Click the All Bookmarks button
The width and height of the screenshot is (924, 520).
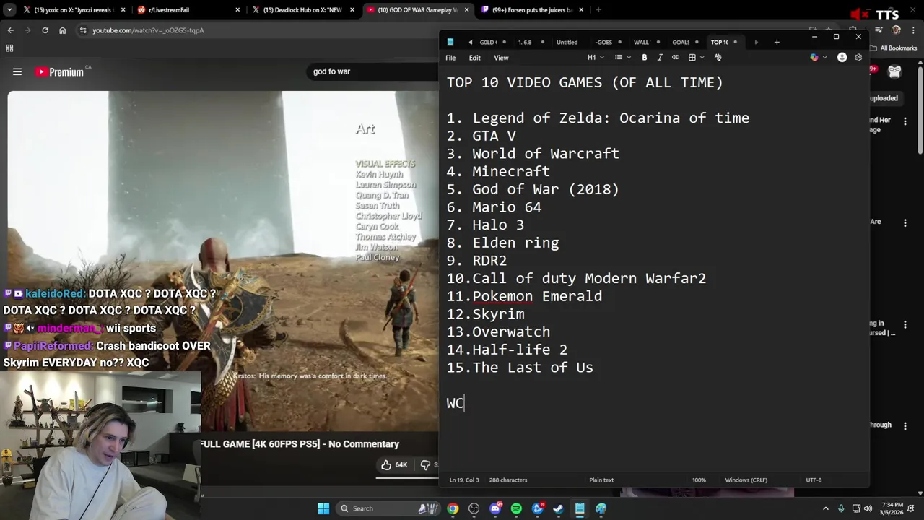[x=894, y=48]
